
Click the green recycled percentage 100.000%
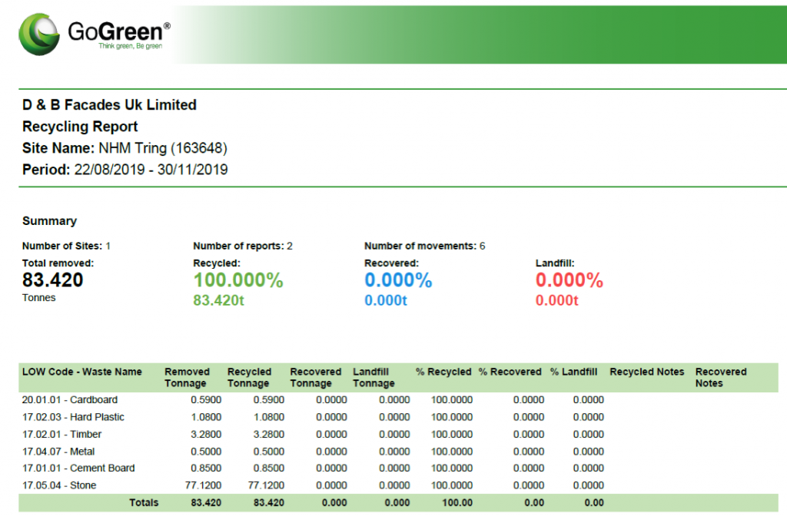238,279
